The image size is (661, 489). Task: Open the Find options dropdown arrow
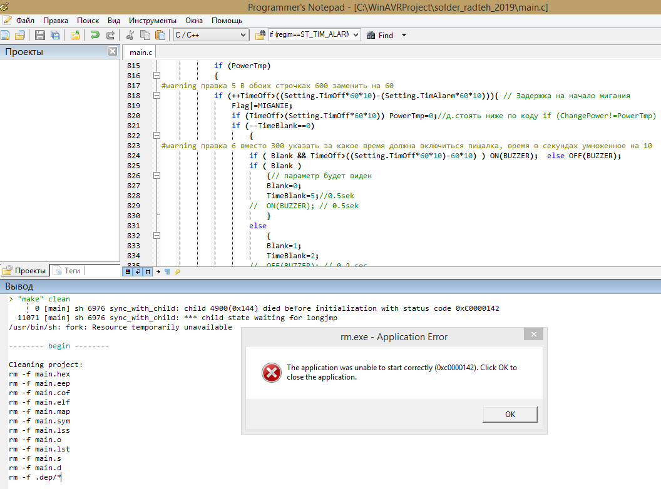point(404,36)
